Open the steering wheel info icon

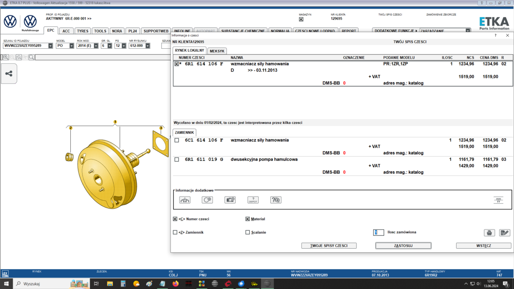185,200
